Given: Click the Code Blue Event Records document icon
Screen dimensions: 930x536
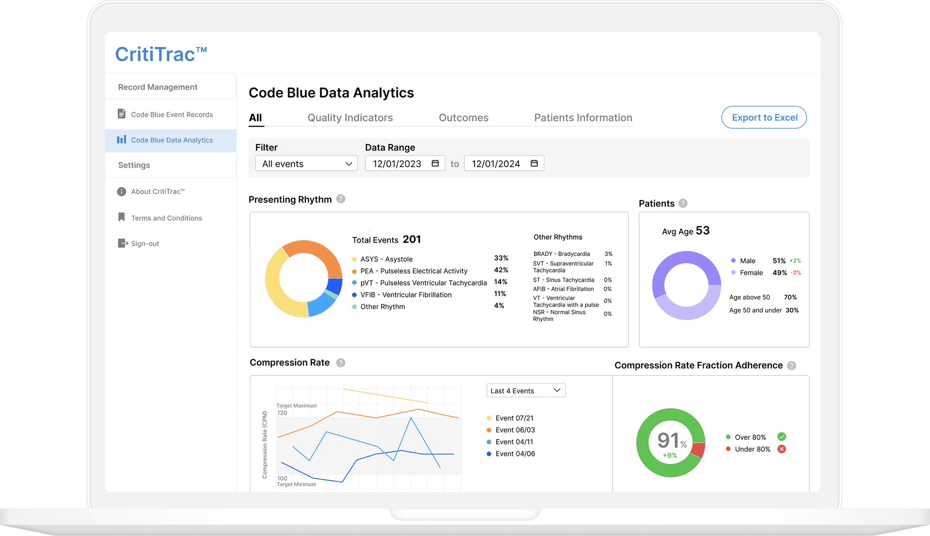Looking at the screenshot, I should [x=121, y=114].
